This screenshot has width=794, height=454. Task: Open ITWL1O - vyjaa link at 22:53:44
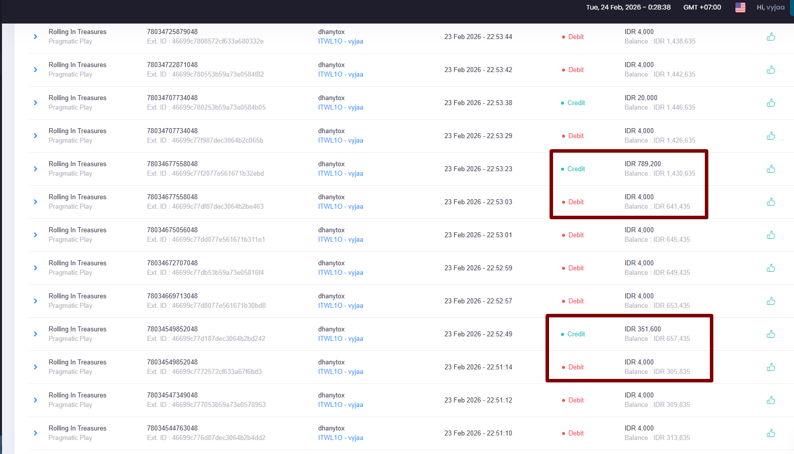341,42
